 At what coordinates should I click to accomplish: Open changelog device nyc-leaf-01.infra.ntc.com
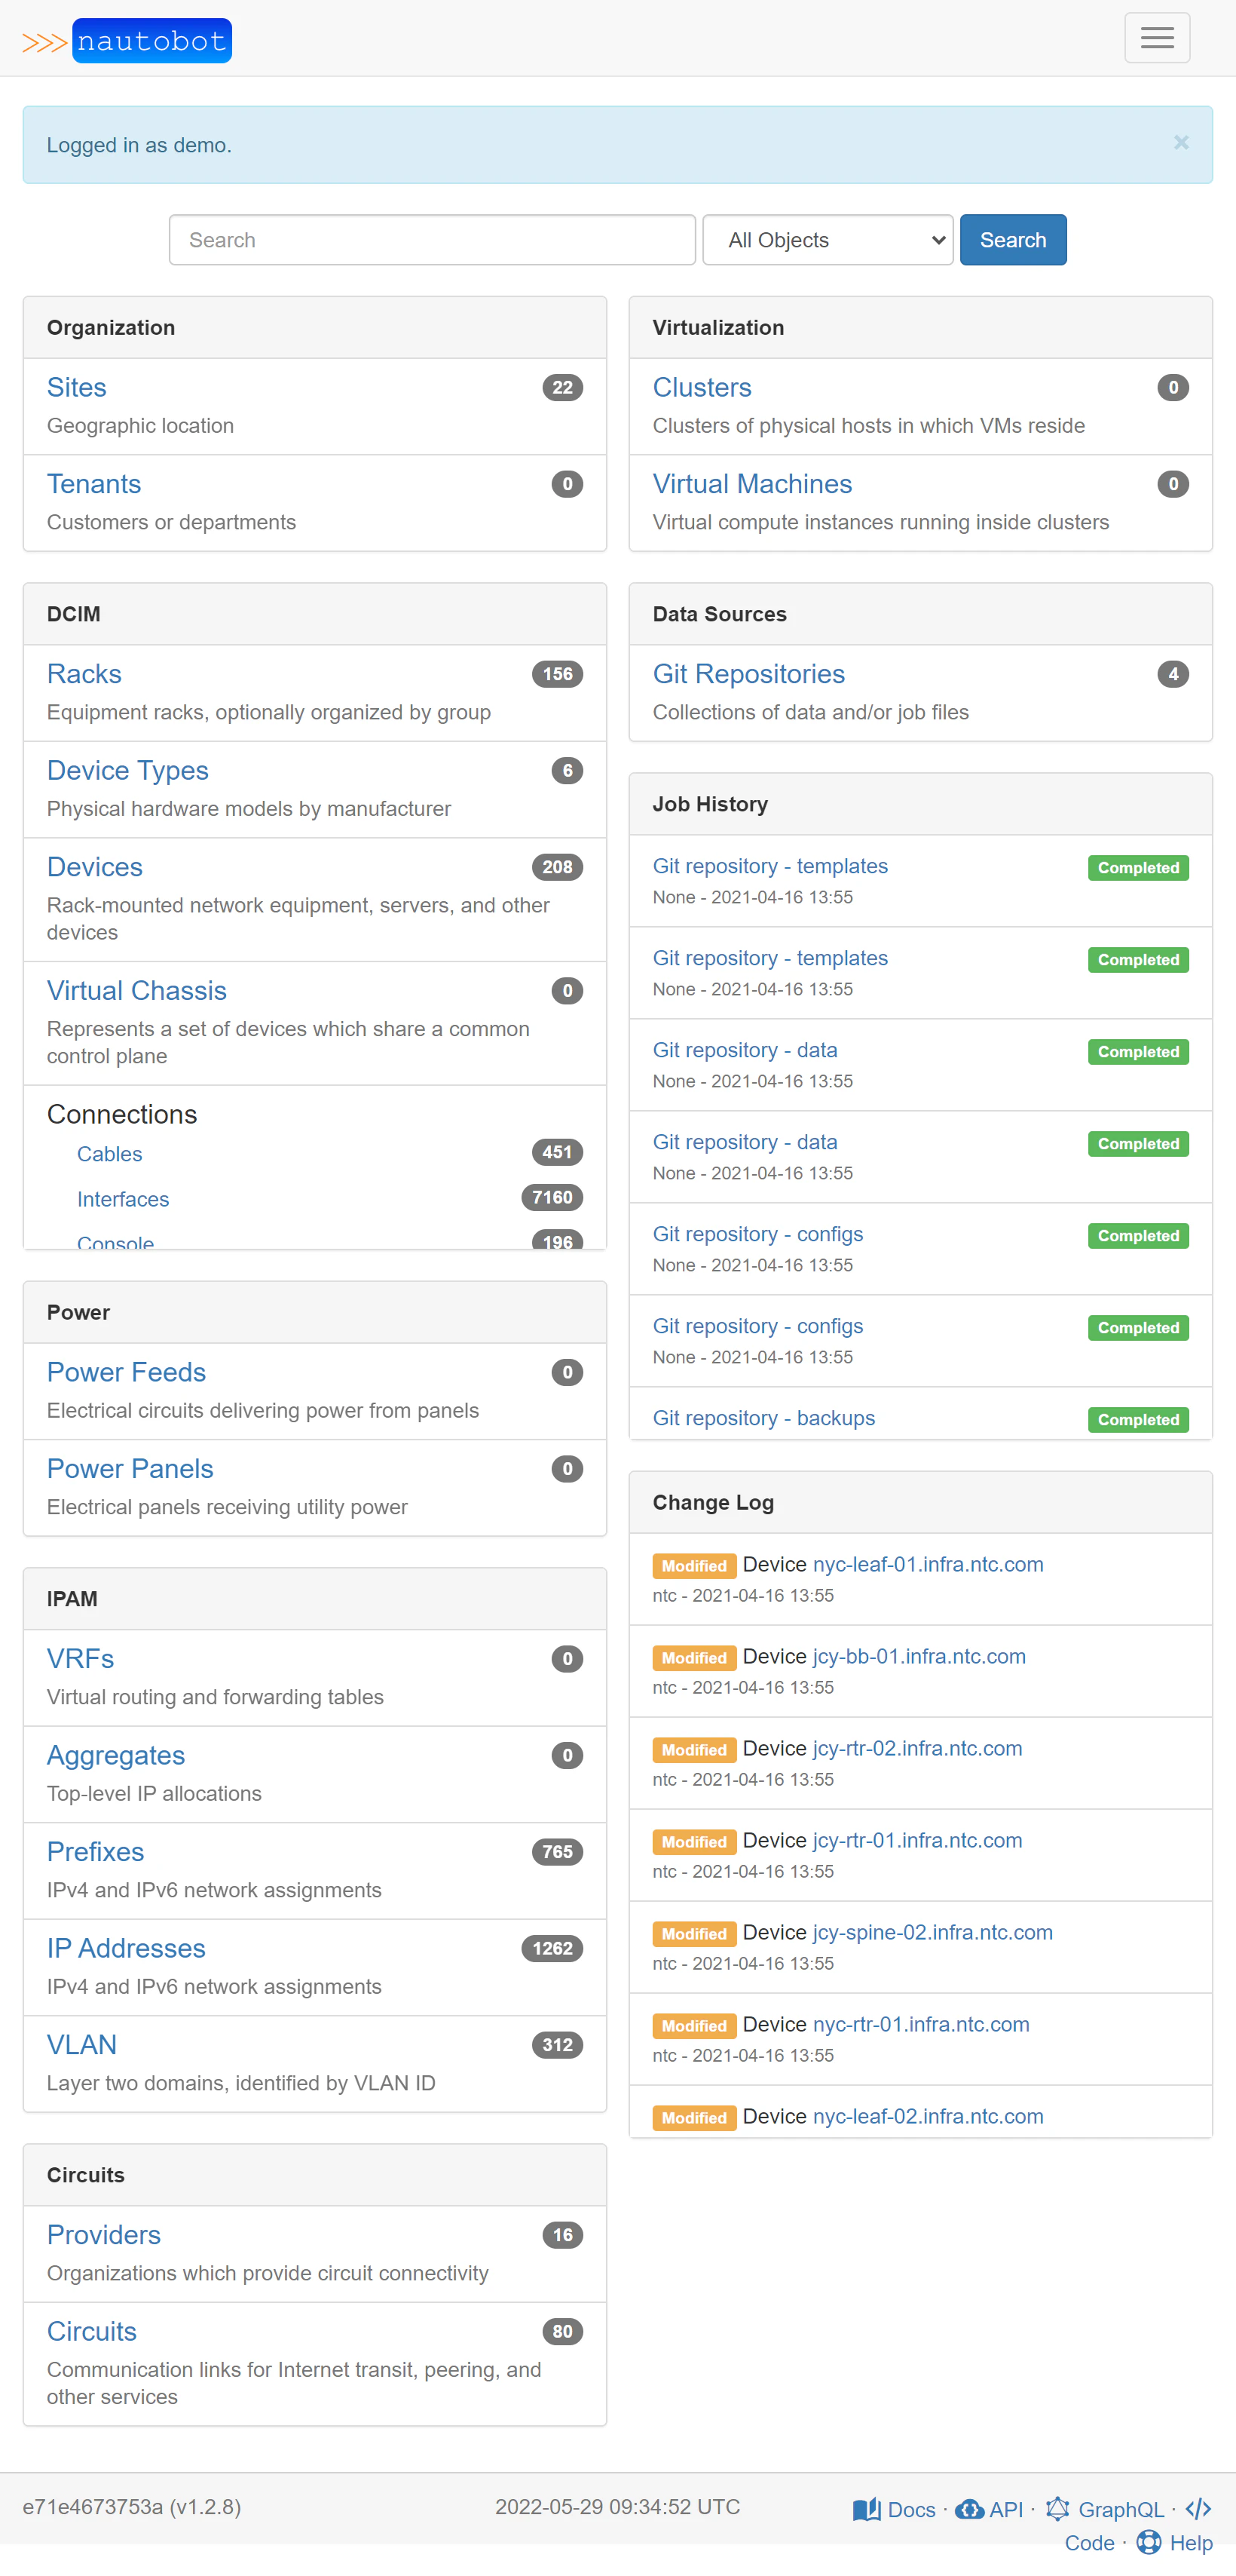(x=927, y=1565)
